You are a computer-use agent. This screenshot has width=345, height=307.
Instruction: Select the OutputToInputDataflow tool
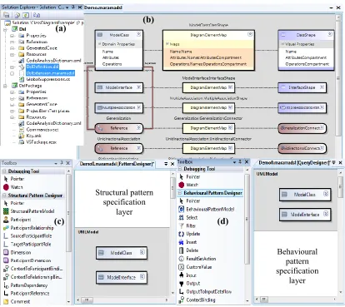pyautogui.click(x=205, y=292)
